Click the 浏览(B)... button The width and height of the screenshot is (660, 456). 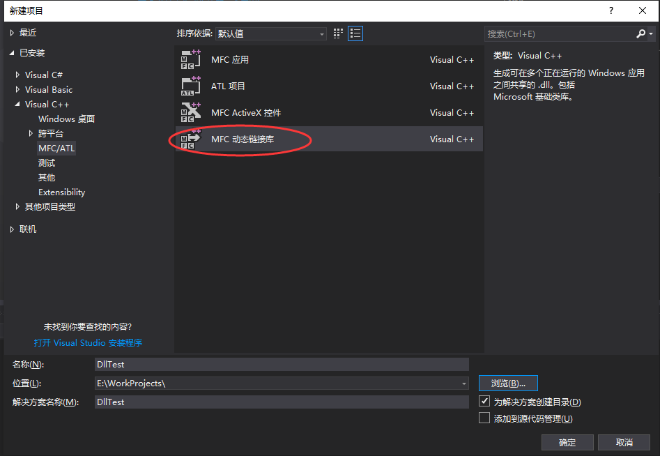508,383
